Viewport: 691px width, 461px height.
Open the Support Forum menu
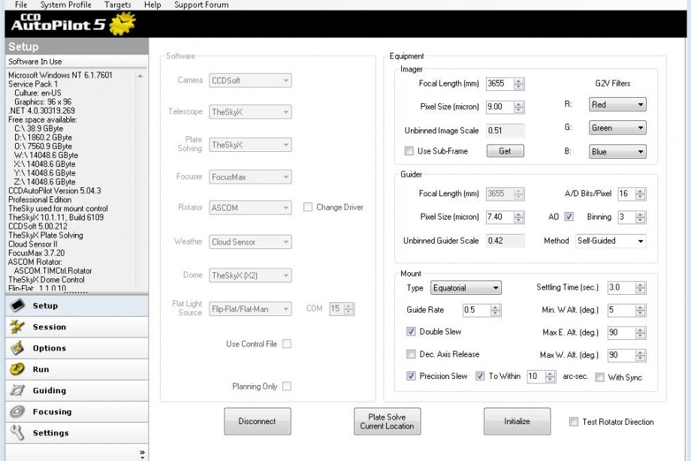(201, 5)
